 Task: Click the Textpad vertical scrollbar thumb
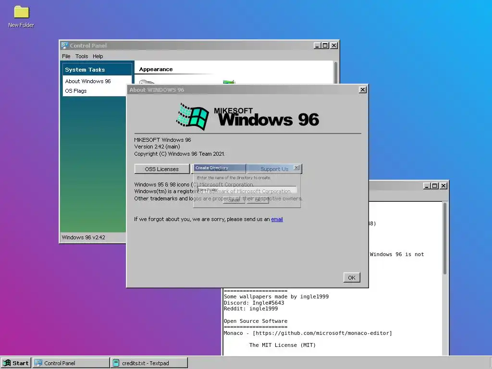[x=444, y=238]
